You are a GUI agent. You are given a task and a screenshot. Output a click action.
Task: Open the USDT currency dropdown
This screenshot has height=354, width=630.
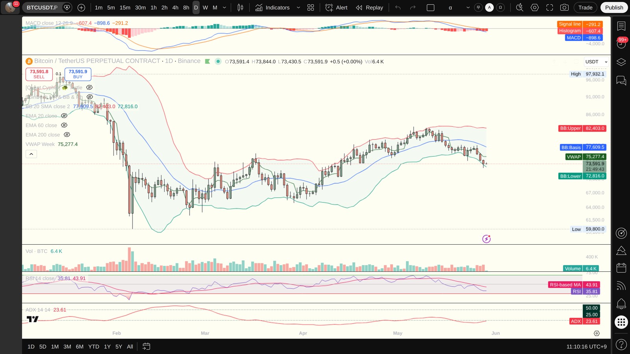coord(596,62)
